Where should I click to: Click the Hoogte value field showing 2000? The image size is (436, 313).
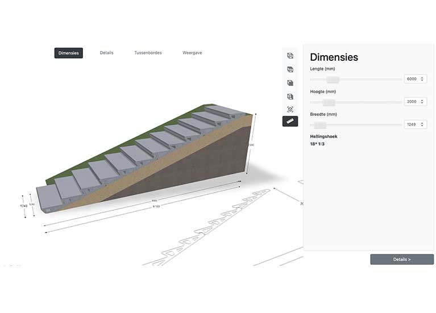point(412,102)
